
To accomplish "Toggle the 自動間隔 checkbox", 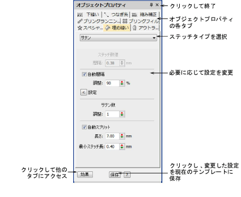I will click(x=84, y=74).
